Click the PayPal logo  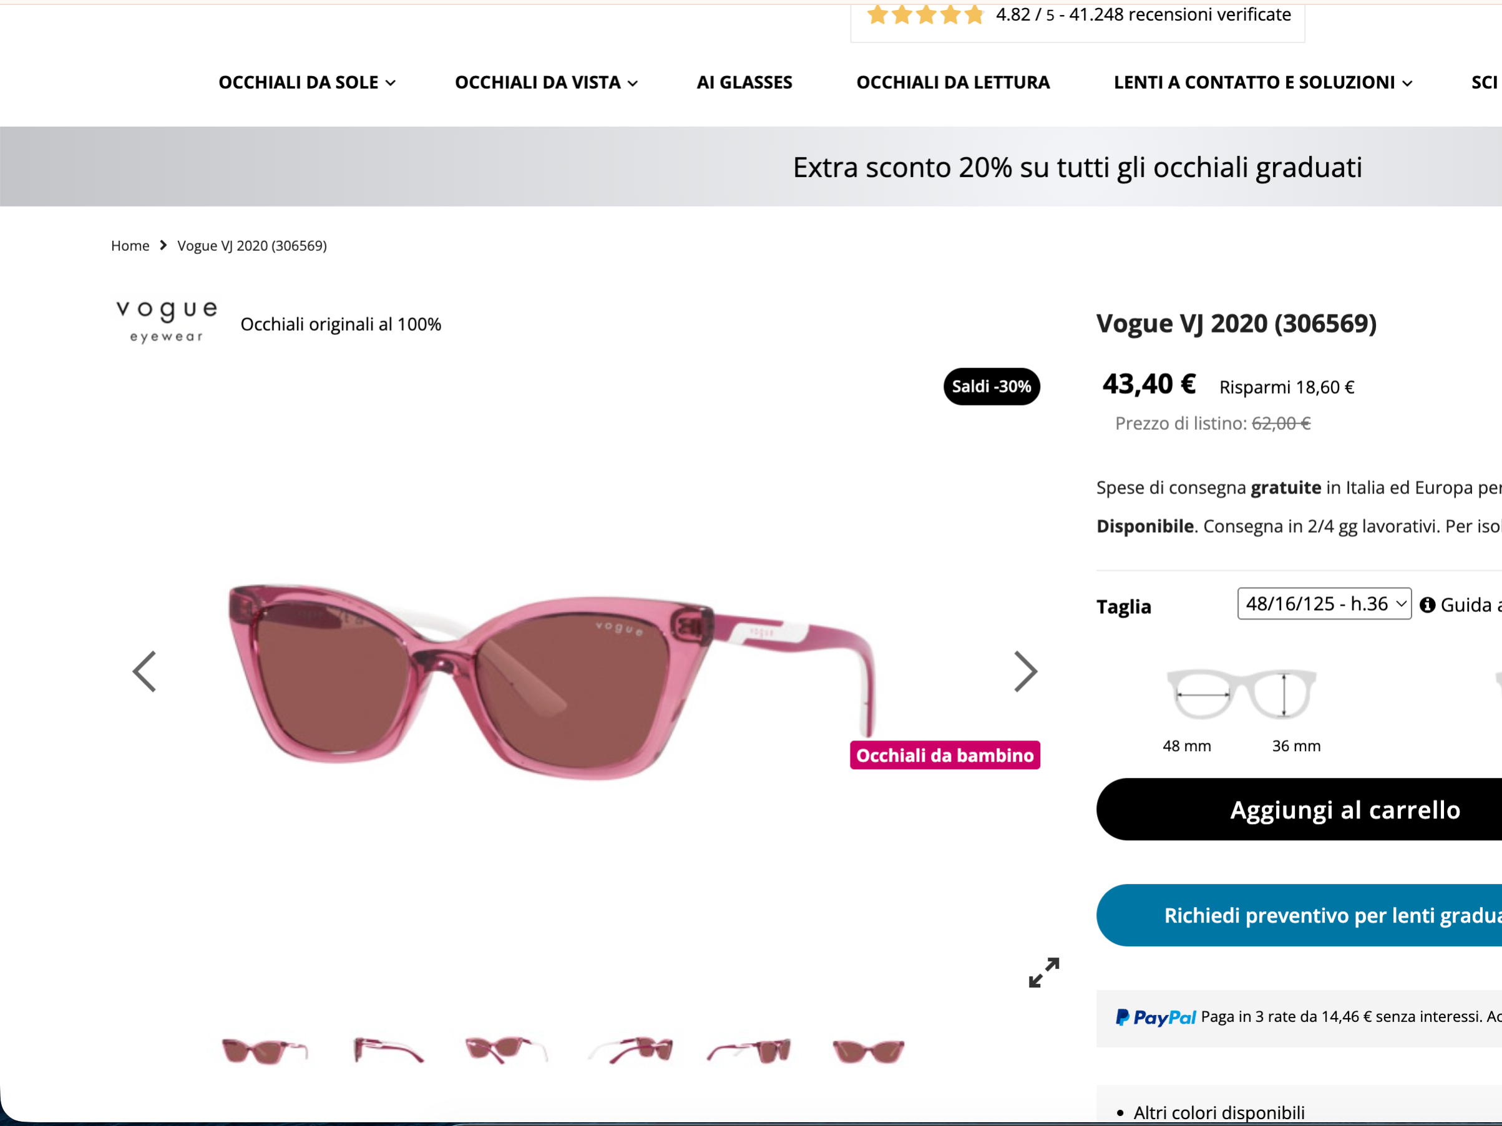point(1156,1017)
